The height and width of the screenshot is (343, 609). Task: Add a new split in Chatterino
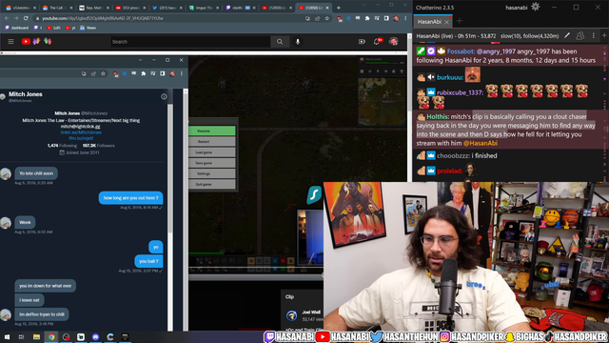tap(604, 36)
